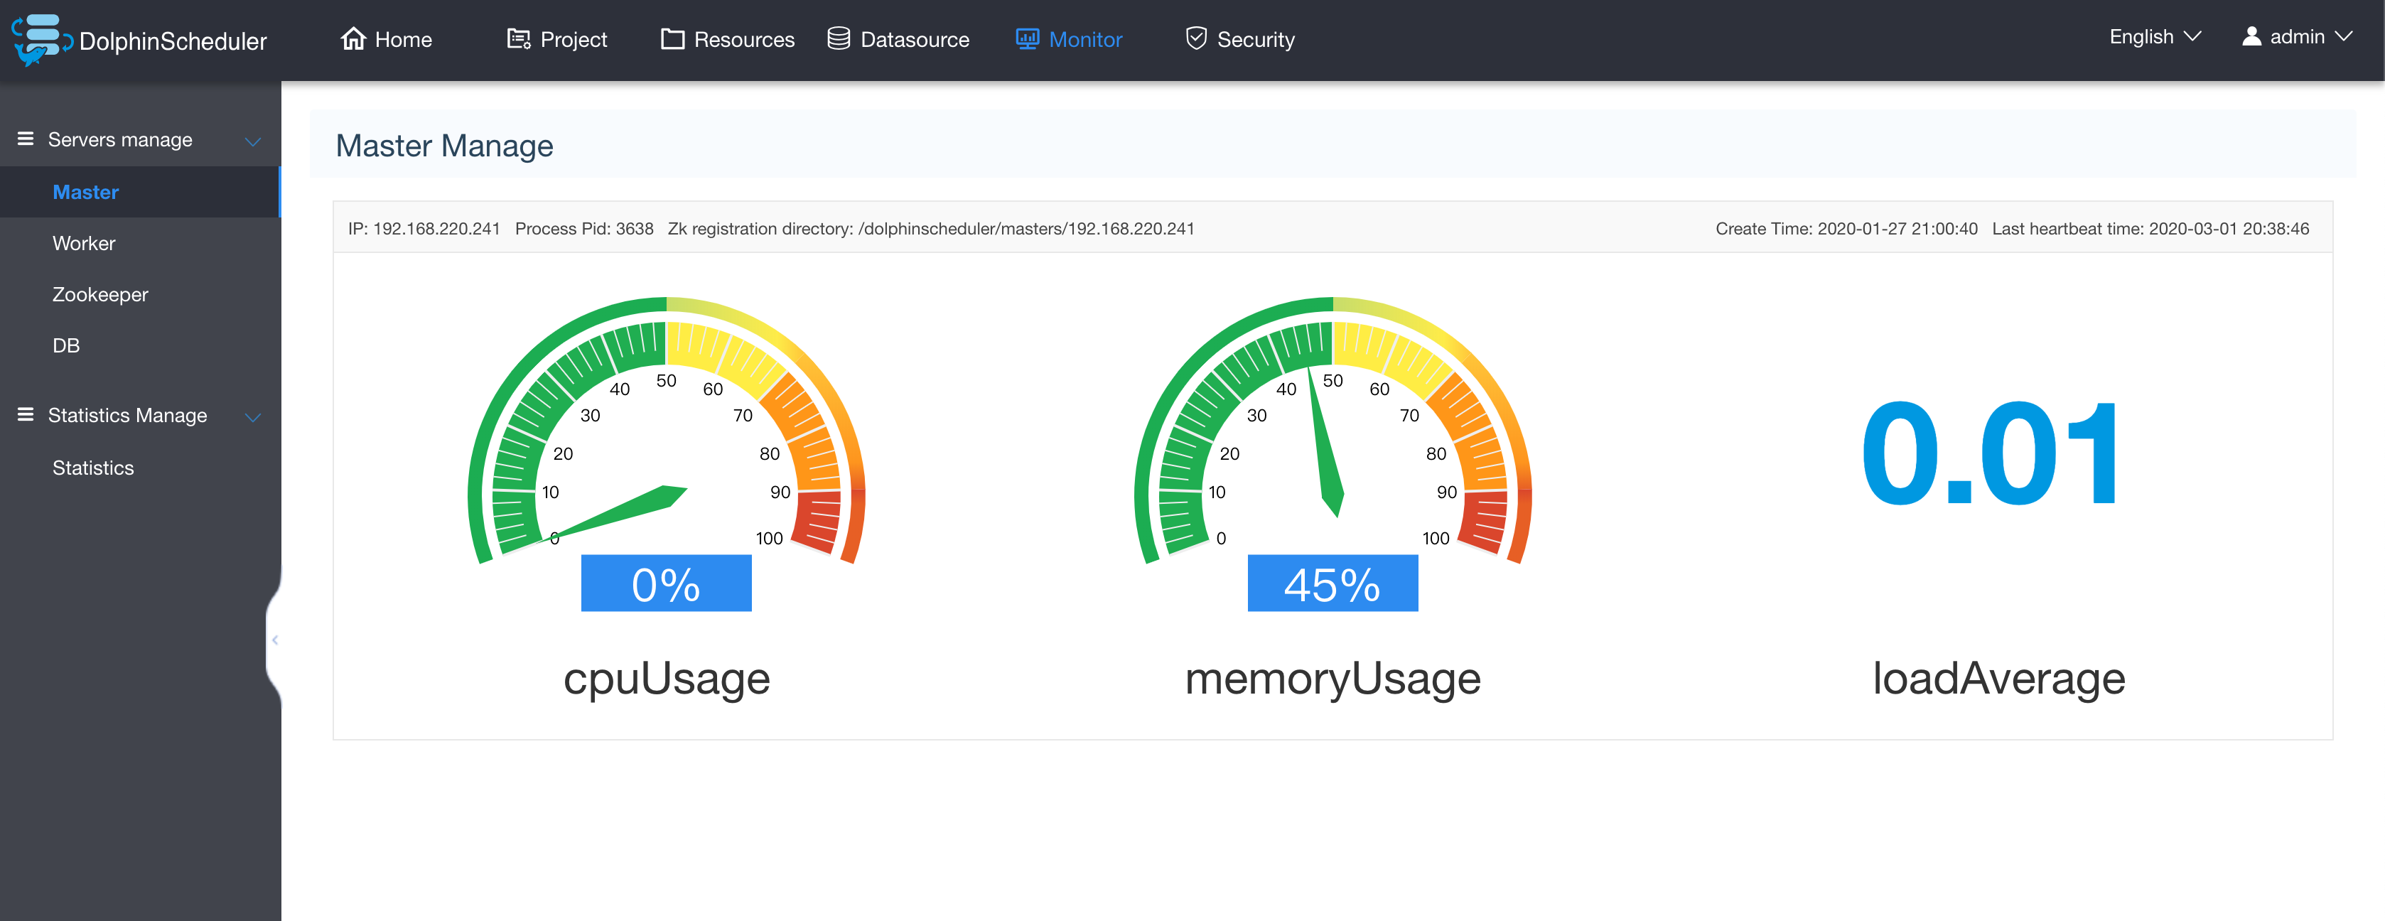This screenshot has height=921, width=2385.
Task: Click the Monitor screen icon
Action: click(1027, 39)
